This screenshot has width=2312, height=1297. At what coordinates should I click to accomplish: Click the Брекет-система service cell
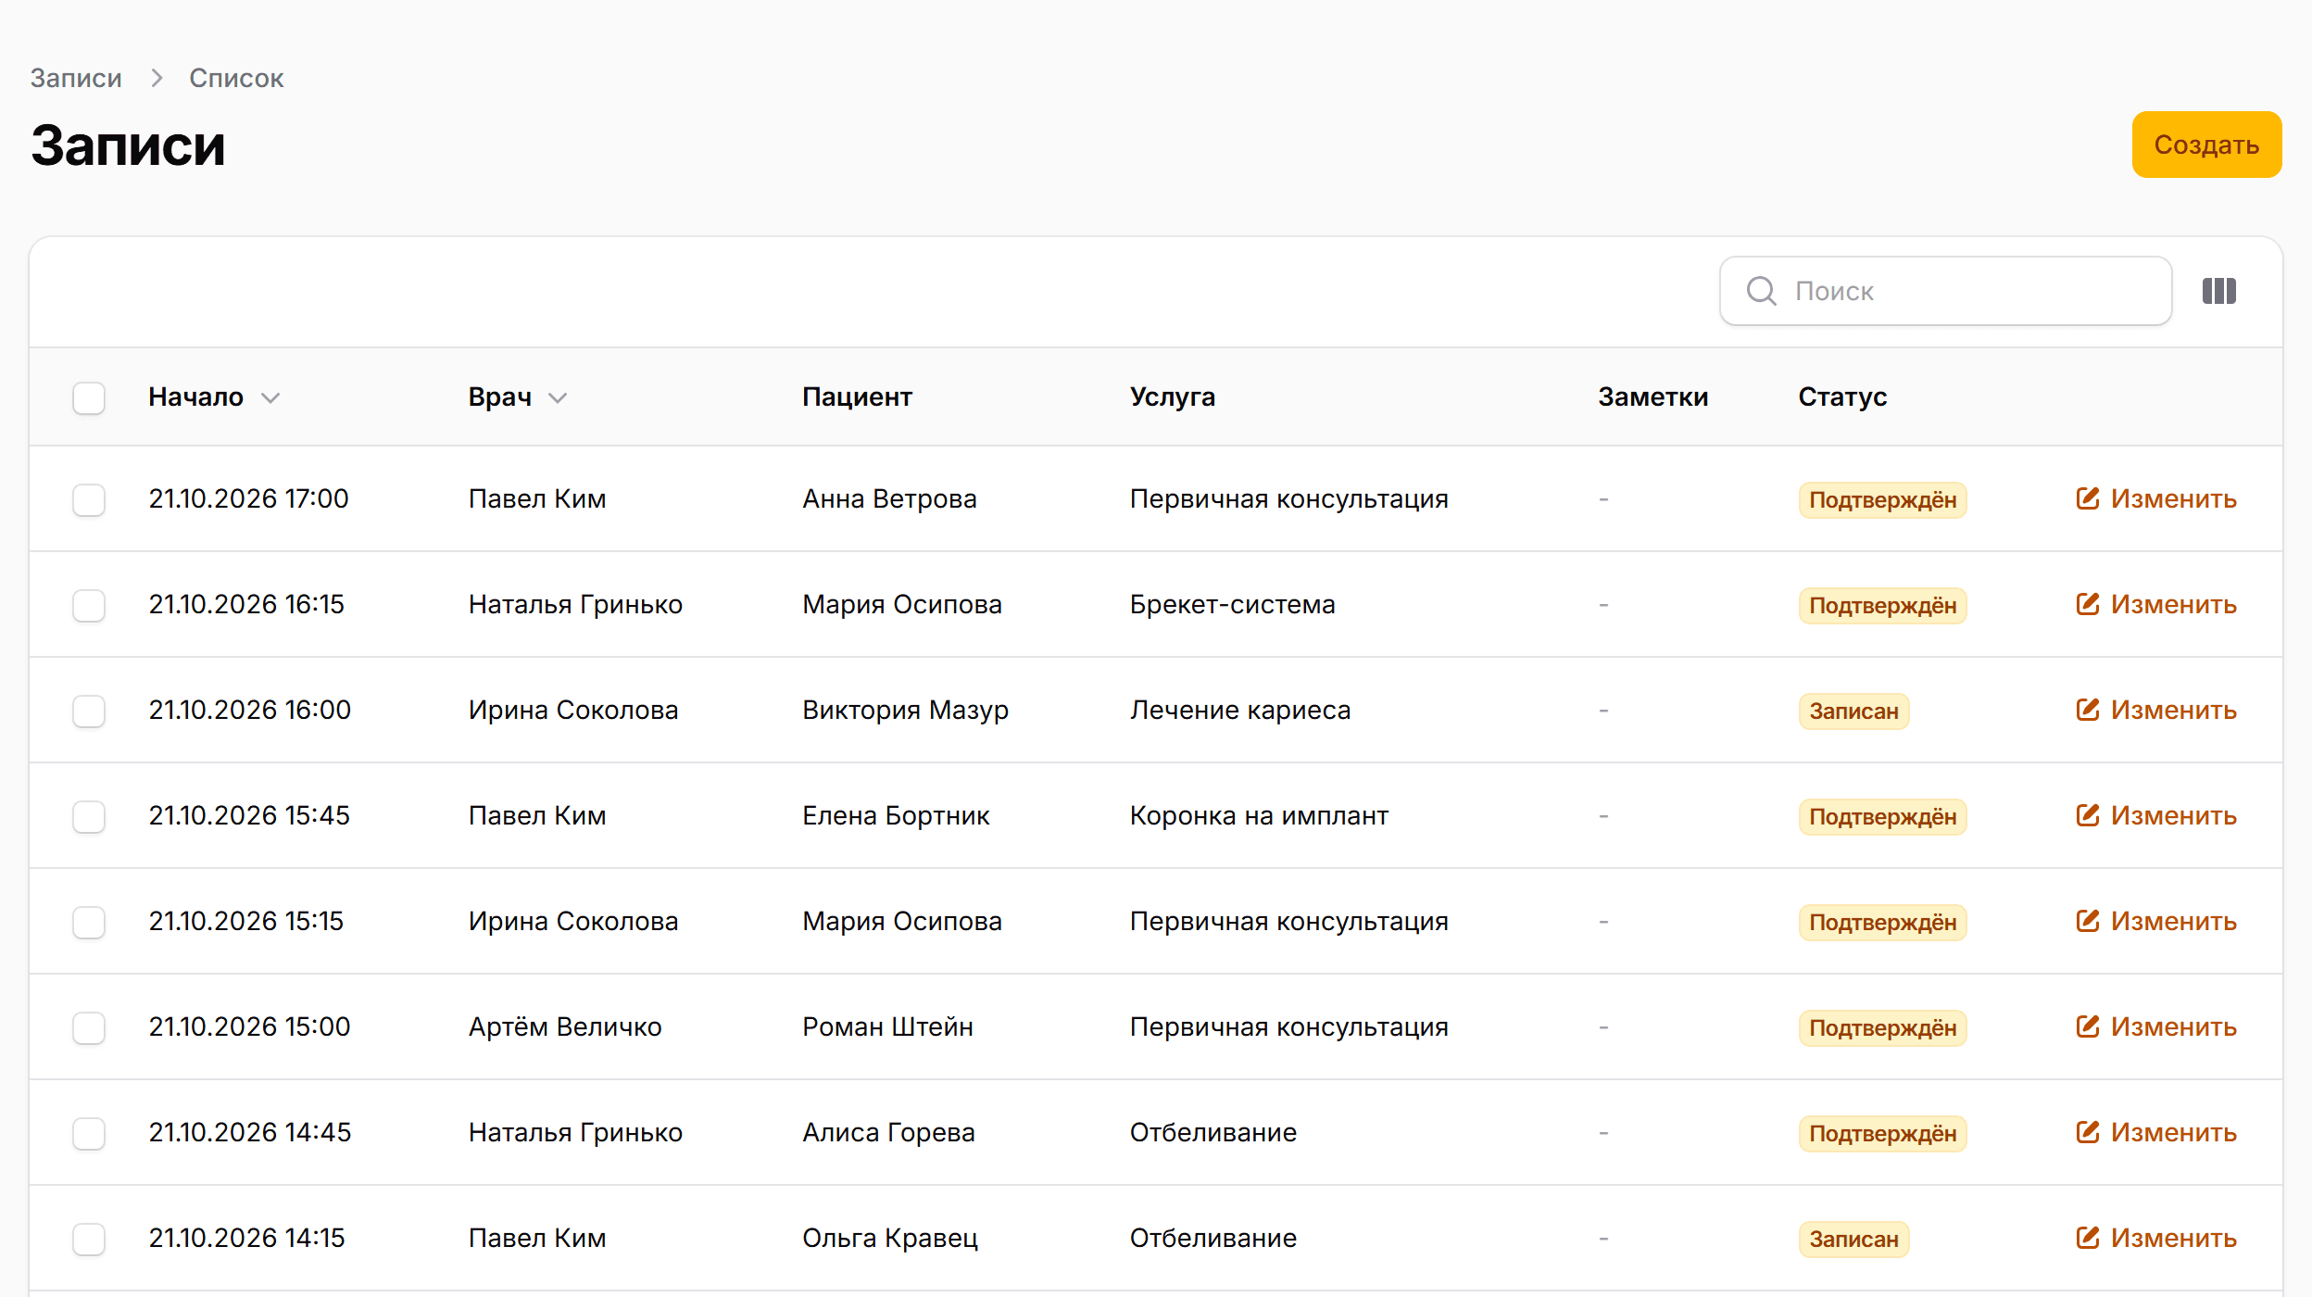(1232, 605)
